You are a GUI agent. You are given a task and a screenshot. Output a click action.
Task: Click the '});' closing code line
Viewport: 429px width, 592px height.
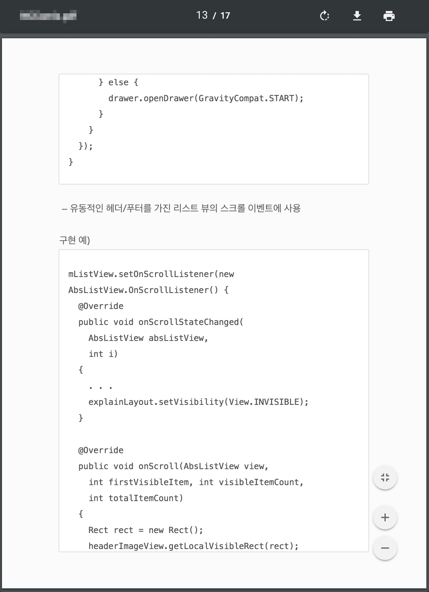(85, 146)
